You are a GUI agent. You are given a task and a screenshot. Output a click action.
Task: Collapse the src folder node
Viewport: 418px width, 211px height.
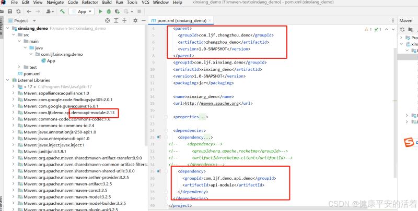pos(14,34)
